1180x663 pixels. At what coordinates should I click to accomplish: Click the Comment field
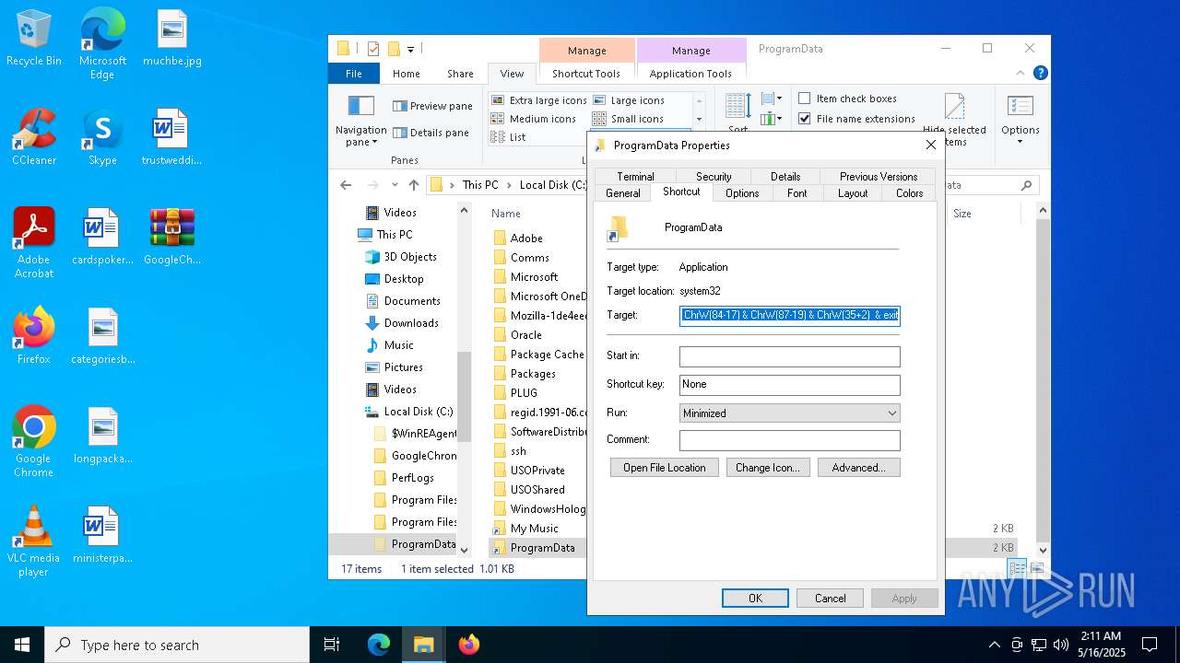click(789, 440)
